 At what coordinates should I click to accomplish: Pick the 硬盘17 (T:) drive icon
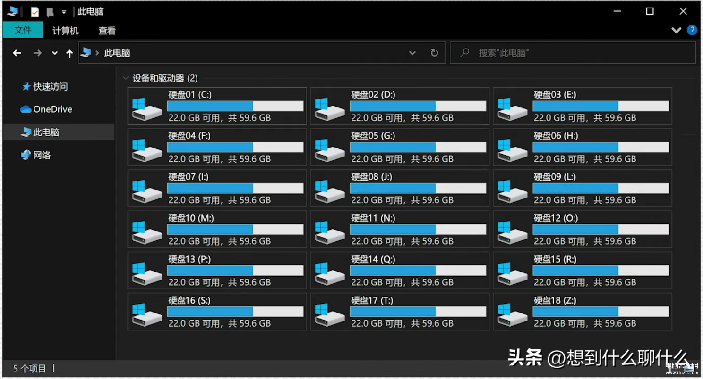330,314
